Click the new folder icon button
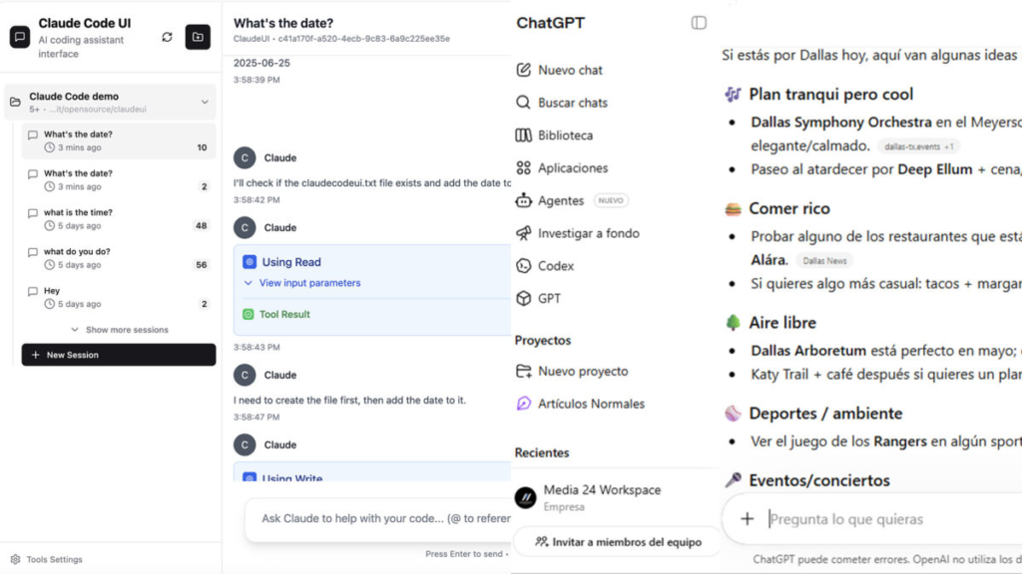The height and width of the screenshot is (574, 1022). pyautogui.click(x=198, y=37)
